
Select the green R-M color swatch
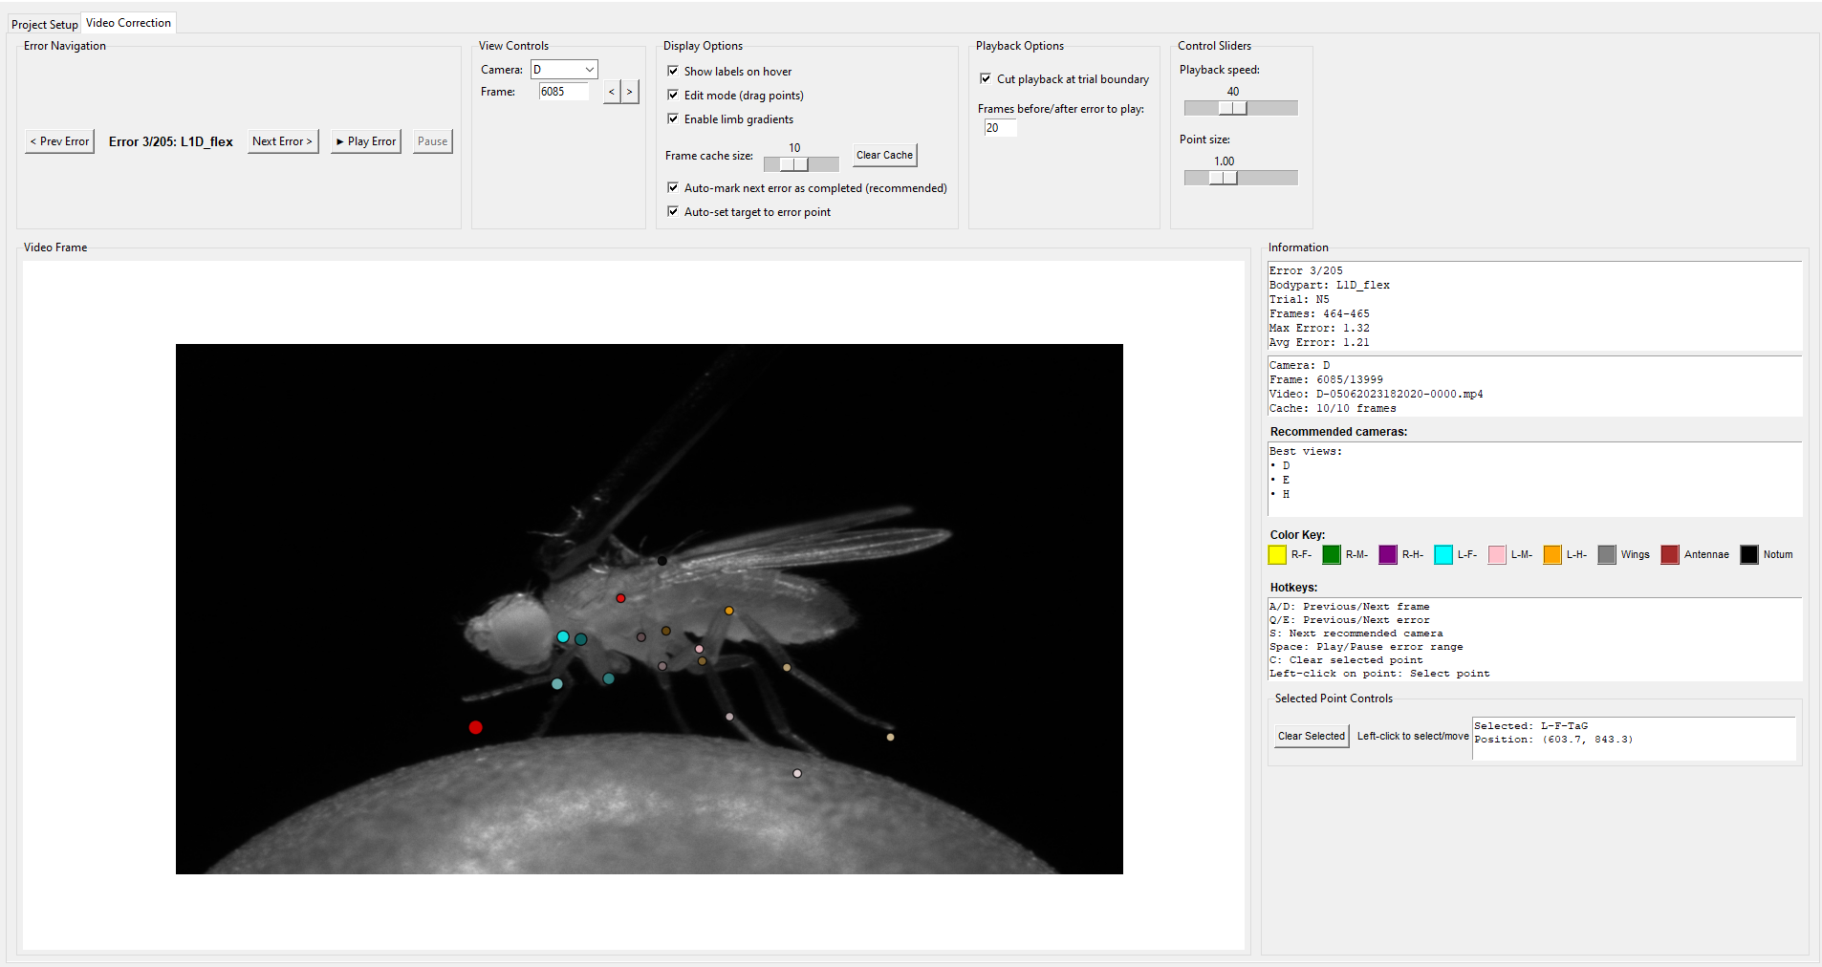pos(1330,554)
